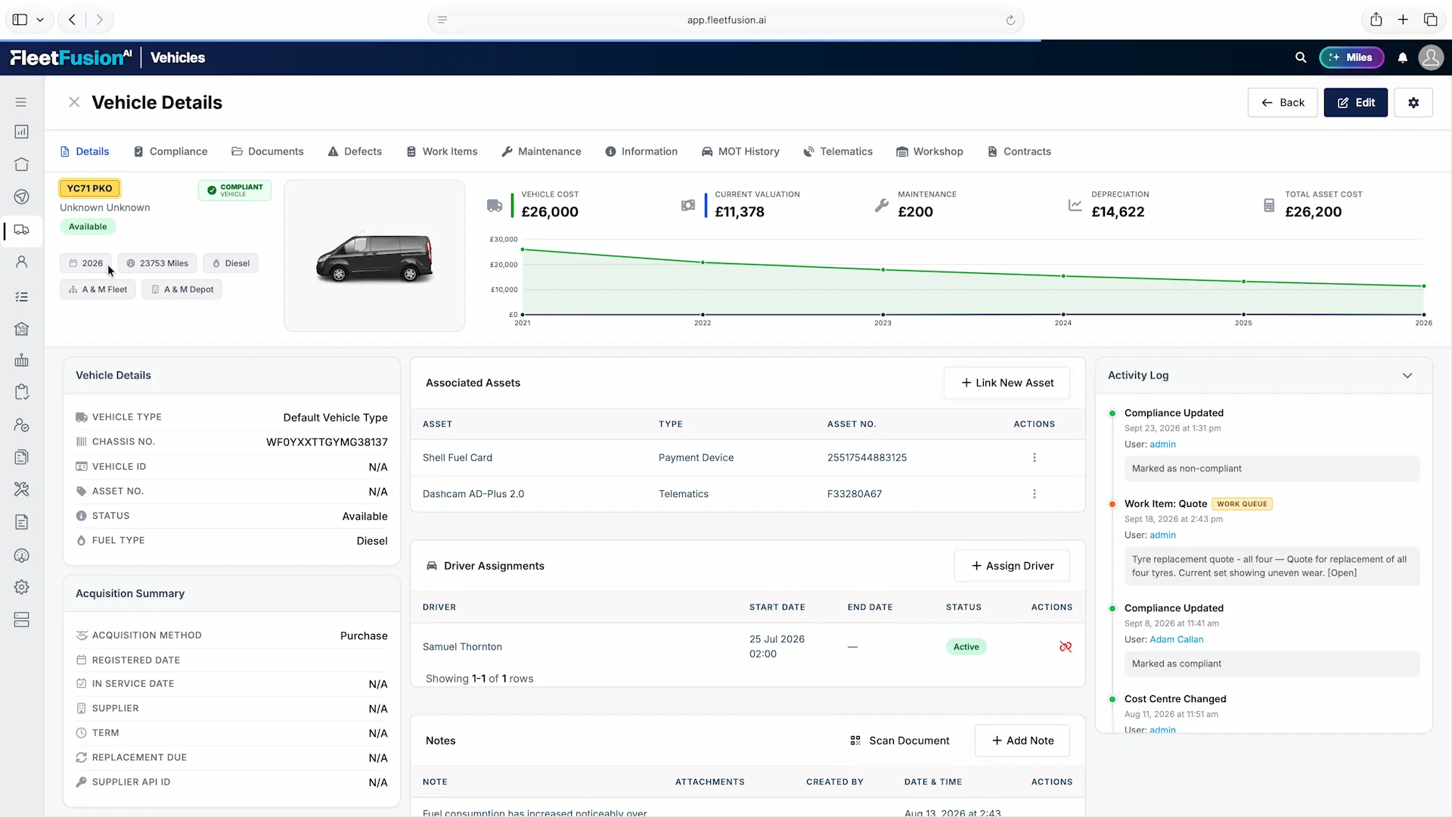Open sidebar dashboard chart icon
Screen dimensions: 1452x817
coord(22,132)
